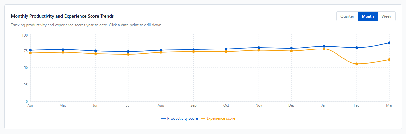The height and width of the screenshot is (134, 406).
Task: Click the Productivity score point for Oct
Action: click(226, 49)
